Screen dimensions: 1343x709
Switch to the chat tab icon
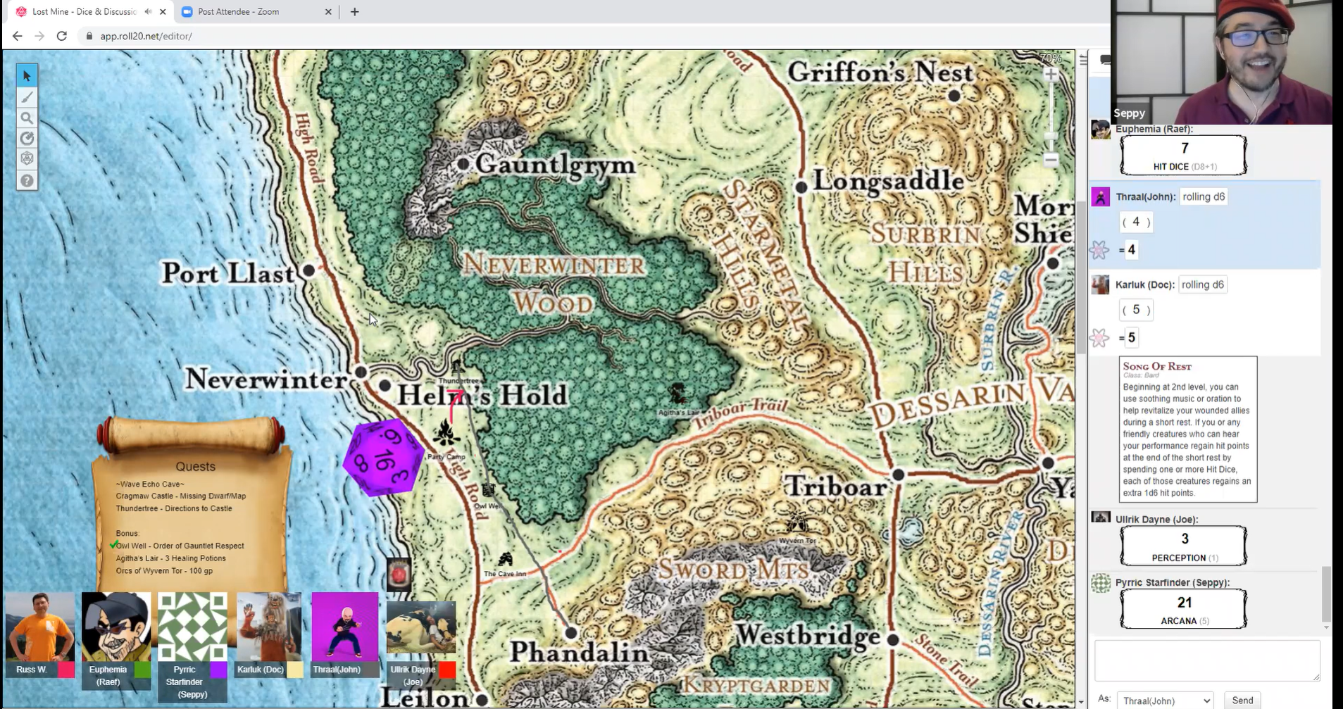click(x=1105, y=61)
